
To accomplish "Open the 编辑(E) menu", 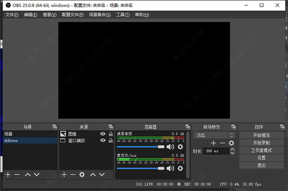I will (x=31, y=15).
